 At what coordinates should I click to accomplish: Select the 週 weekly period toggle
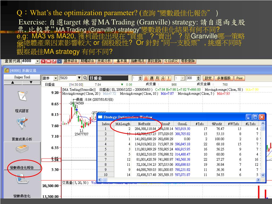[x=151, y=78]
